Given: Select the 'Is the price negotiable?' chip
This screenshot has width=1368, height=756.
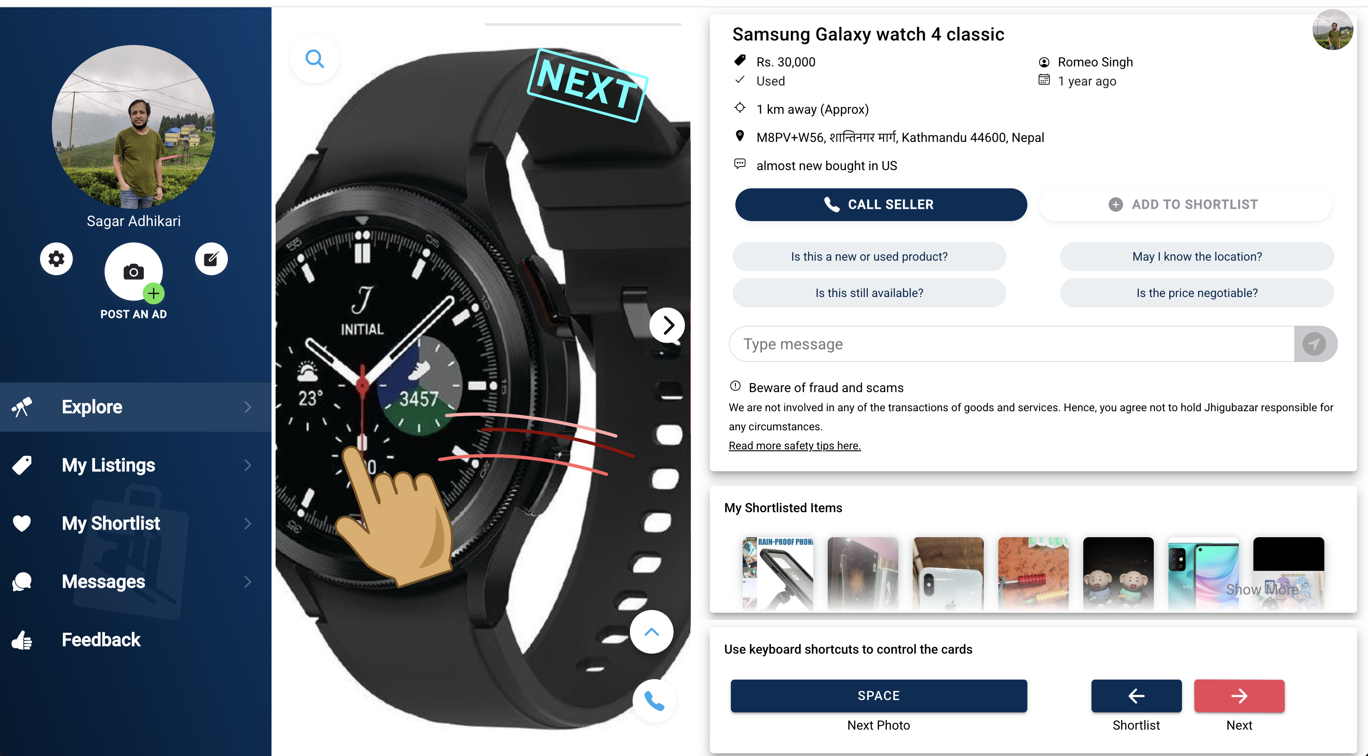Looking at the screenshot, I should 1197,293.
